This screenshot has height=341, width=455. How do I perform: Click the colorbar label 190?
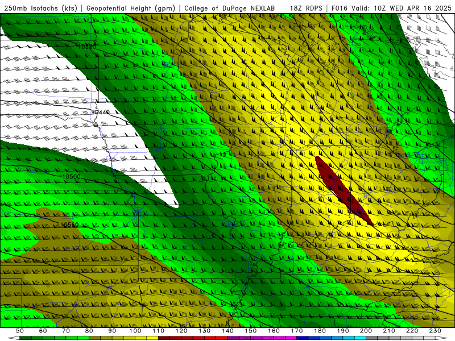pos(343,331)
